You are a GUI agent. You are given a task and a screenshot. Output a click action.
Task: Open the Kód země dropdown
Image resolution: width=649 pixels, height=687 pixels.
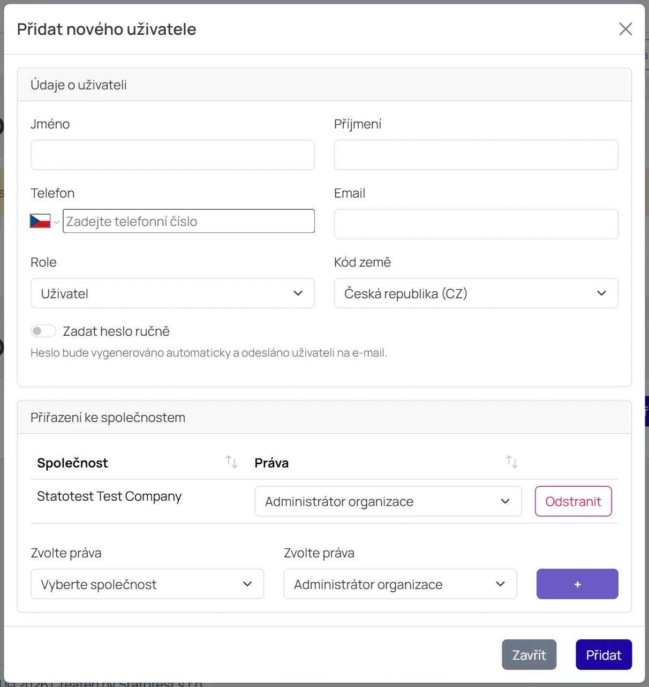[x=476, y=293]
